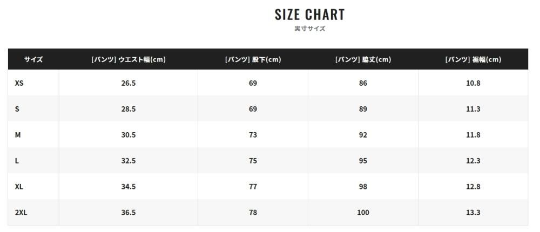Click the 89 side length value for S
Image resolution: width=540 pixels, height=232 pixels.
tap(363, 109)
